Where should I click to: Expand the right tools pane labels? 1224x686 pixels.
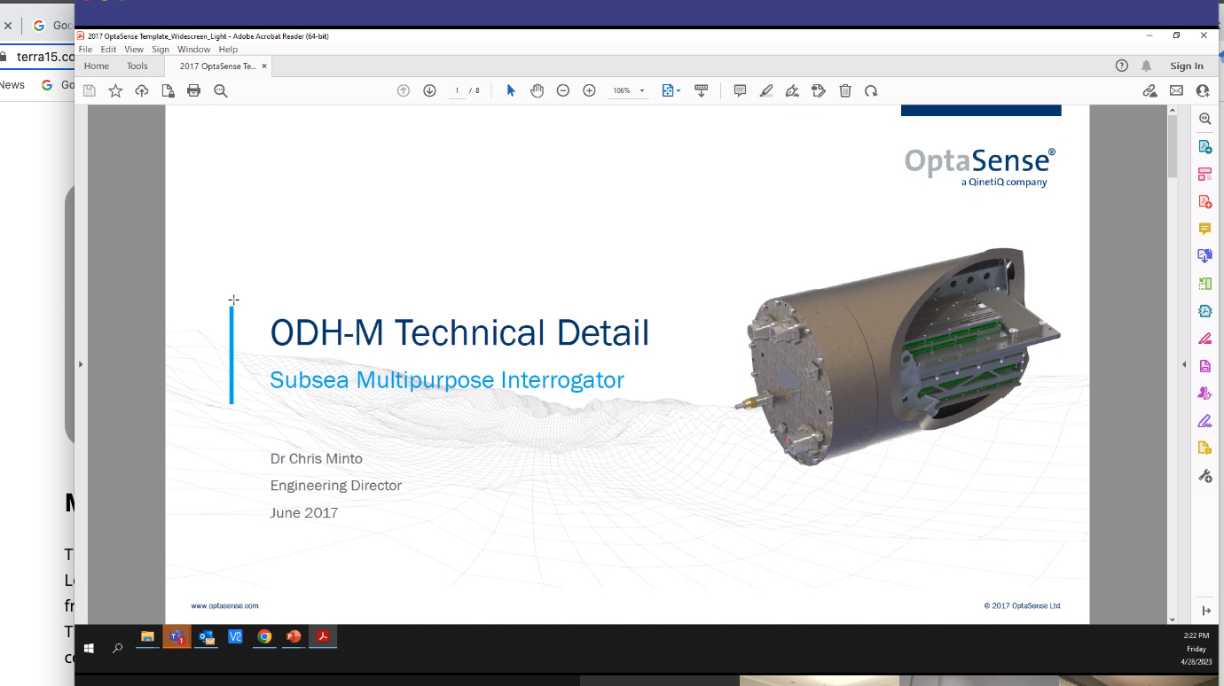click(x=1205, y=611)
